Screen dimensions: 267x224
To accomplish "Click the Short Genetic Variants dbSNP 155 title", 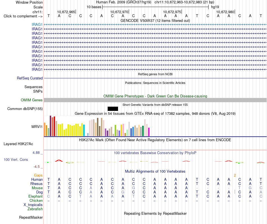I will [x=155, y=105].
